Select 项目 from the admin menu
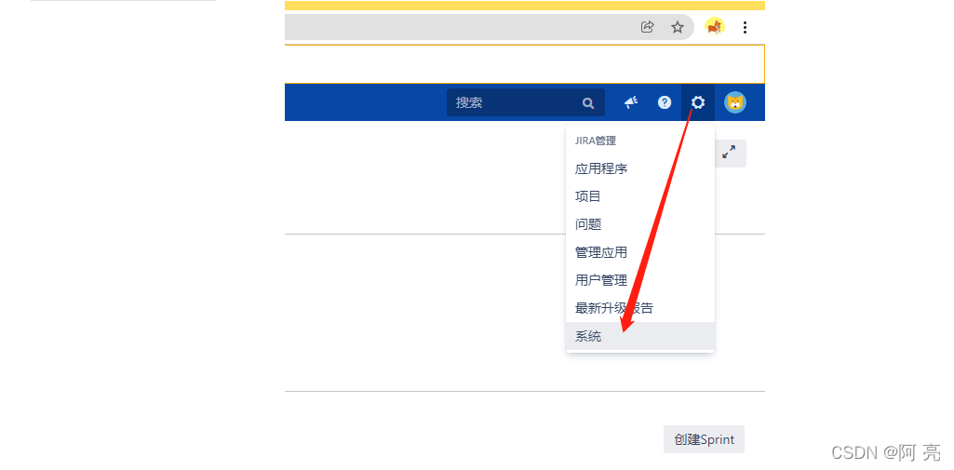This screenshot has height=470, width=954. (x=640, y=196)
